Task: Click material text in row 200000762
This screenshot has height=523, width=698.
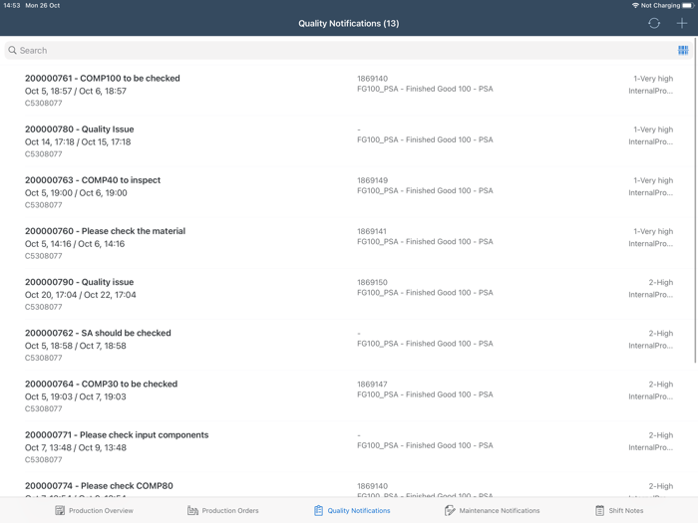Action: 425,344
